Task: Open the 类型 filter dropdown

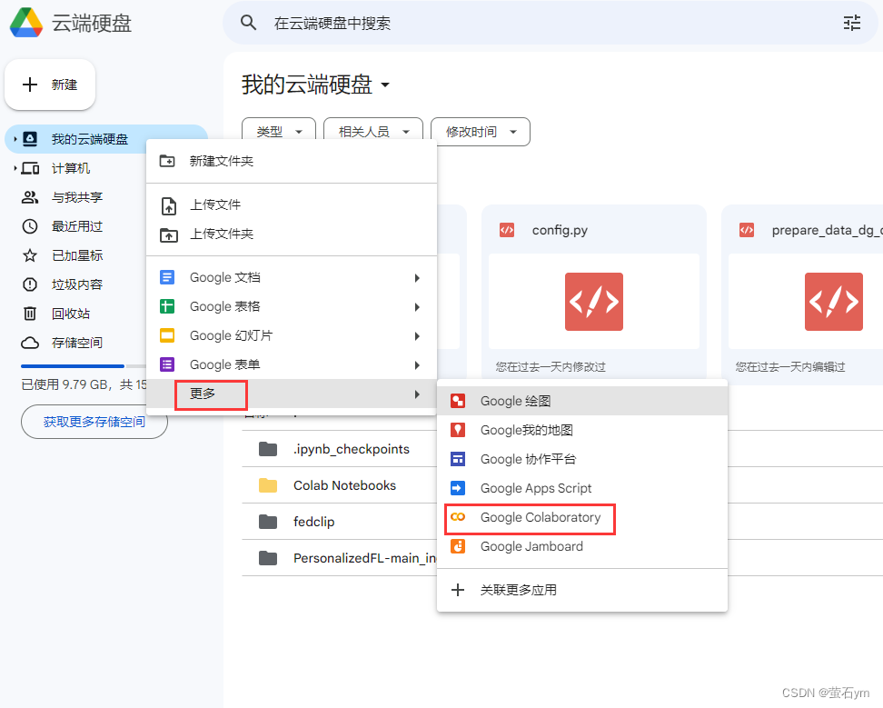Action: click(278, 131)
